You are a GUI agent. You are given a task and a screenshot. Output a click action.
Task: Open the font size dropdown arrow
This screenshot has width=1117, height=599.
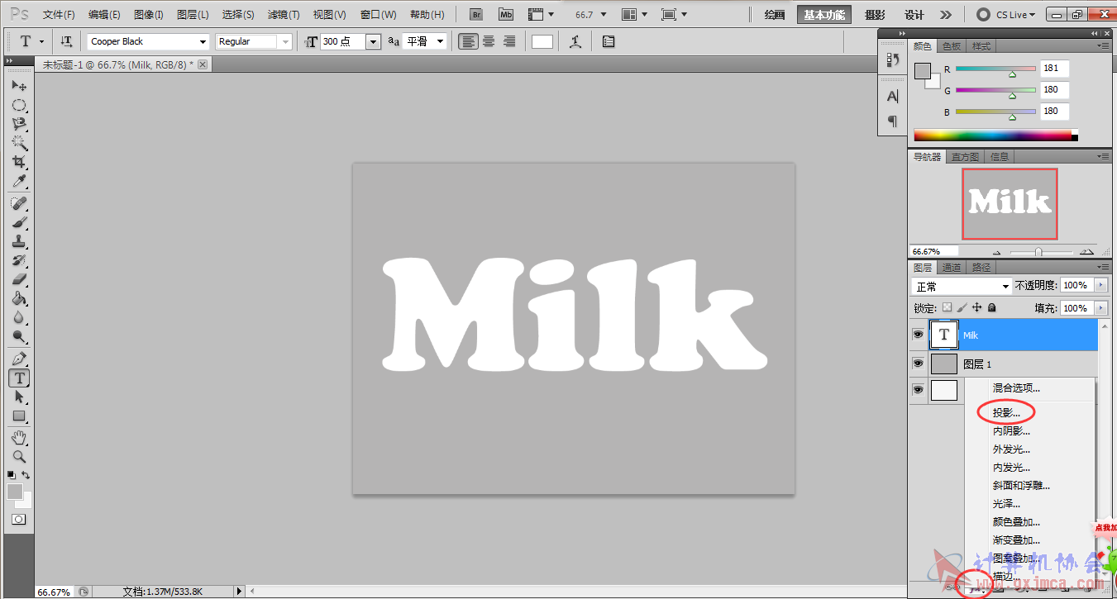point(373,41)
